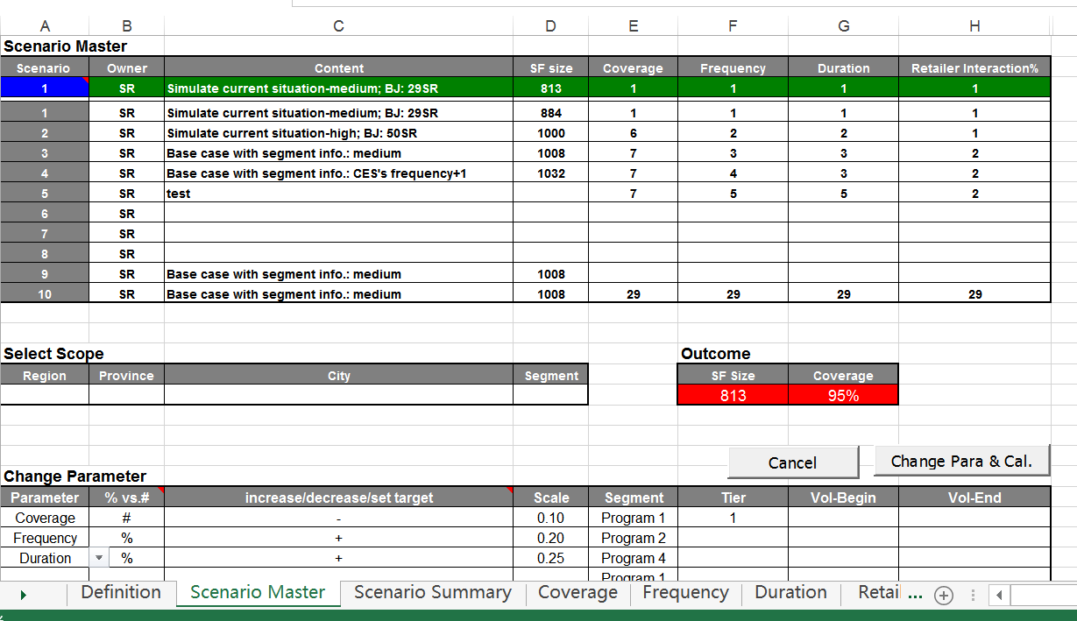Click Change Para & Cal. button

962,461
